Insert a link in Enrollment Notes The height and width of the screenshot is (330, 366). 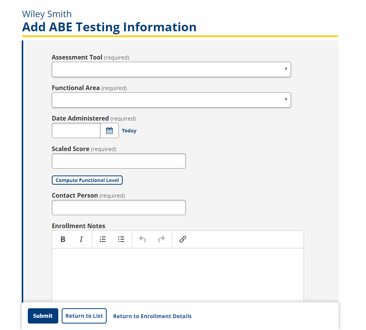(x=182, y=239)
